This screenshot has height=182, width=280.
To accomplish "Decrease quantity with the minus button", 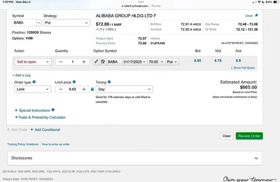I will coord(61,62).
